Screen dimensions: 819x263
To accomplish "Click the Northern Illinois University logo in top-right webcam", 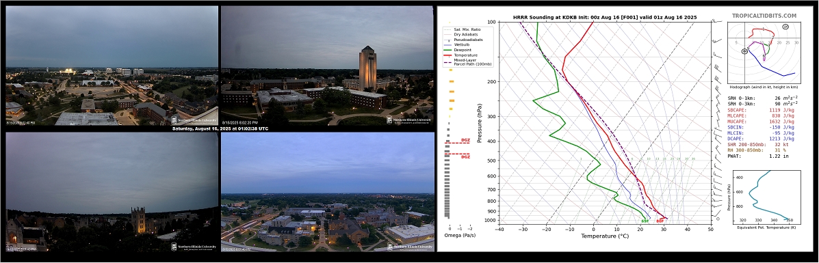I will coord(410,120).
